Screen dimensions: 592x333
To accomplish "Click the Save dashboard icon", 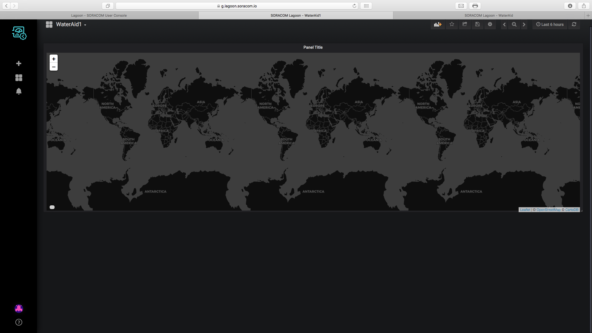I will pos(477,24).
